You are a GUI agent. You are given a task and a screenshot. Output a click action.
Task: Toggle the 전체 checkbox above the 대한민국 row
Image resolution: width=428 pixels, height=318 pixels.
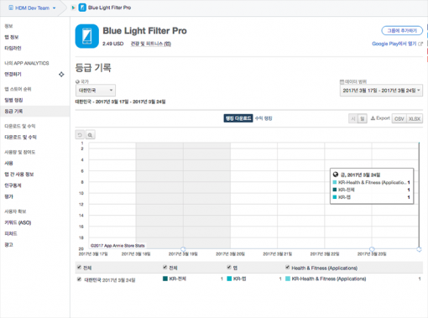click(x=79, y=268)
